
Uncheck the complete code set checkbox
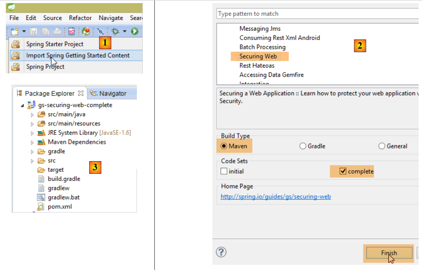[343, 171]
